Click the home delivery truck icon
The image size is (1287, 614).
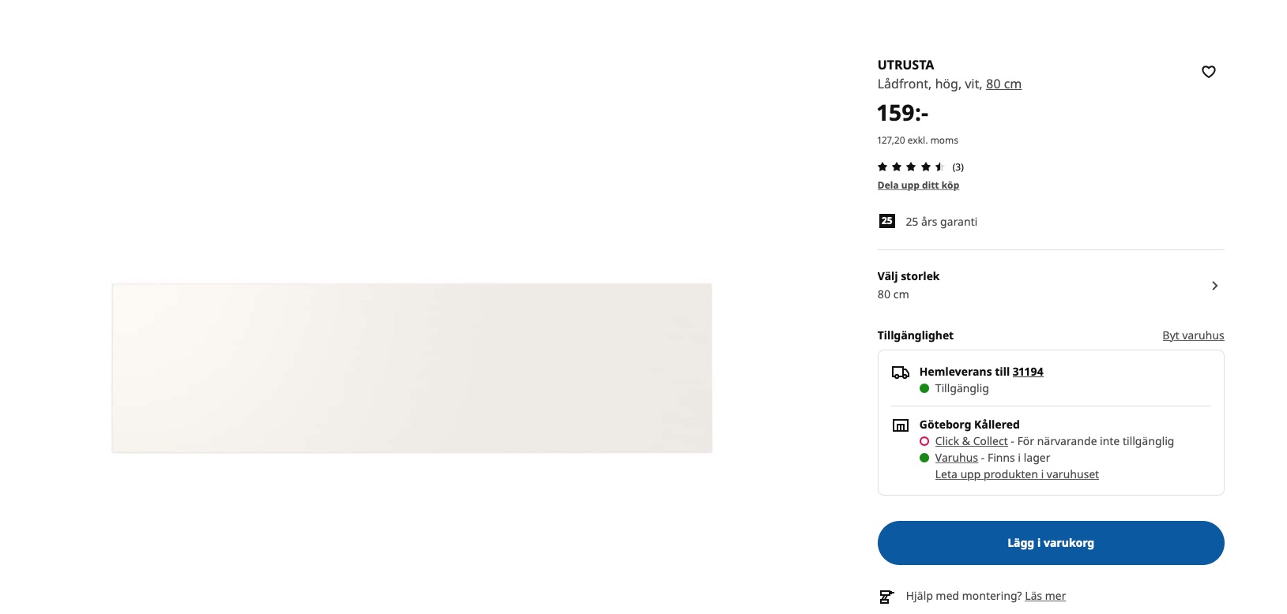pyautogui.click(x=900, y=373)
